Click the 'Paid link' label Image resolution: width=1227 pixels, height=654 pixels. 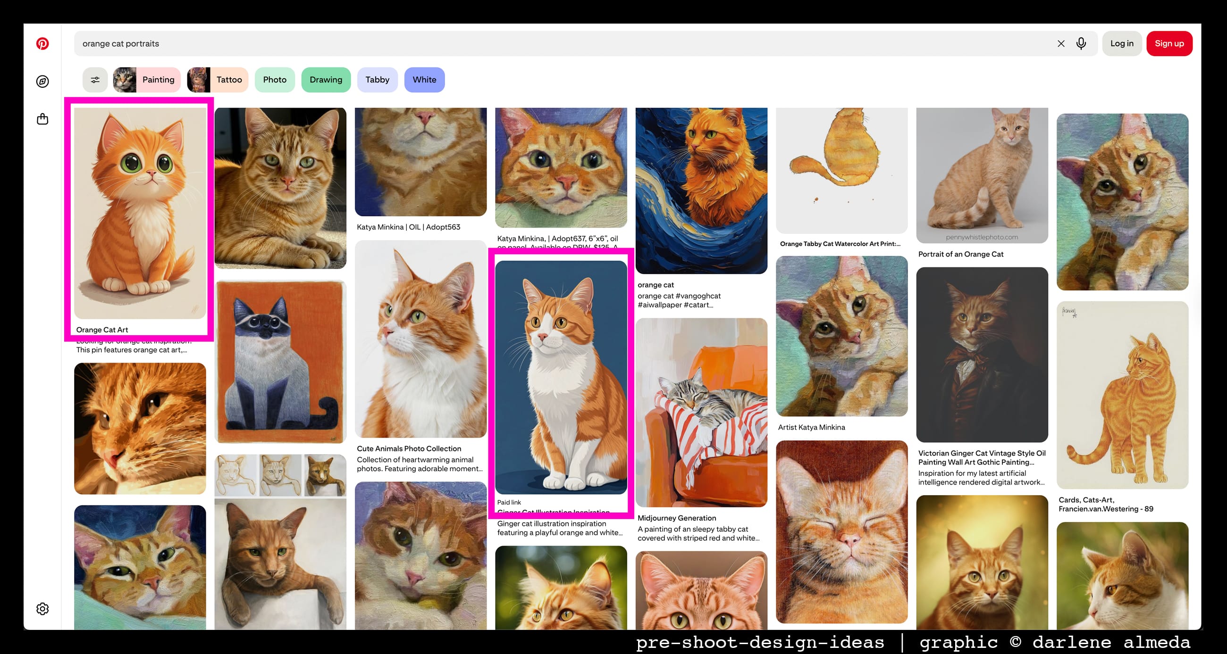pos(509,502)
